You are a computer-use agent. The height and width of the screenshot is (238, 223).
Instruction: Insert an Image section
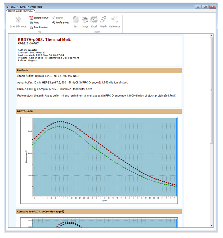pos(85,20)
